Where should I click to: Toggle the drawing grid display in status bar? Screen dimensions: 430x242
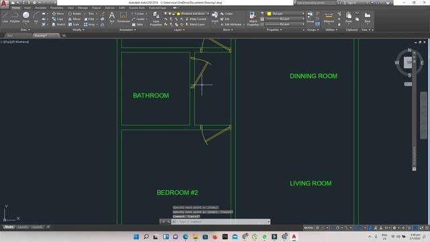pyautogui.click(x=318, y=228)
